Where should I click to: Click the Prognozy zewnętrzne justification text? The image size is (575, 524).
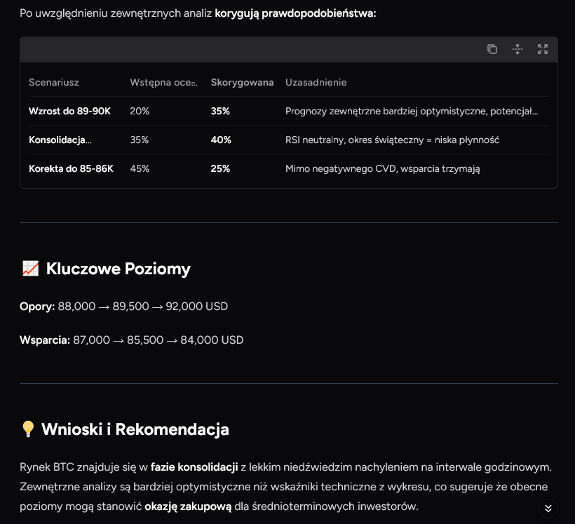[412, 111]
